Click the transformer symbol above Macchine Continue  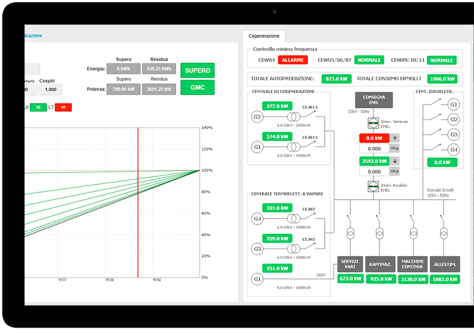point(413,233)
